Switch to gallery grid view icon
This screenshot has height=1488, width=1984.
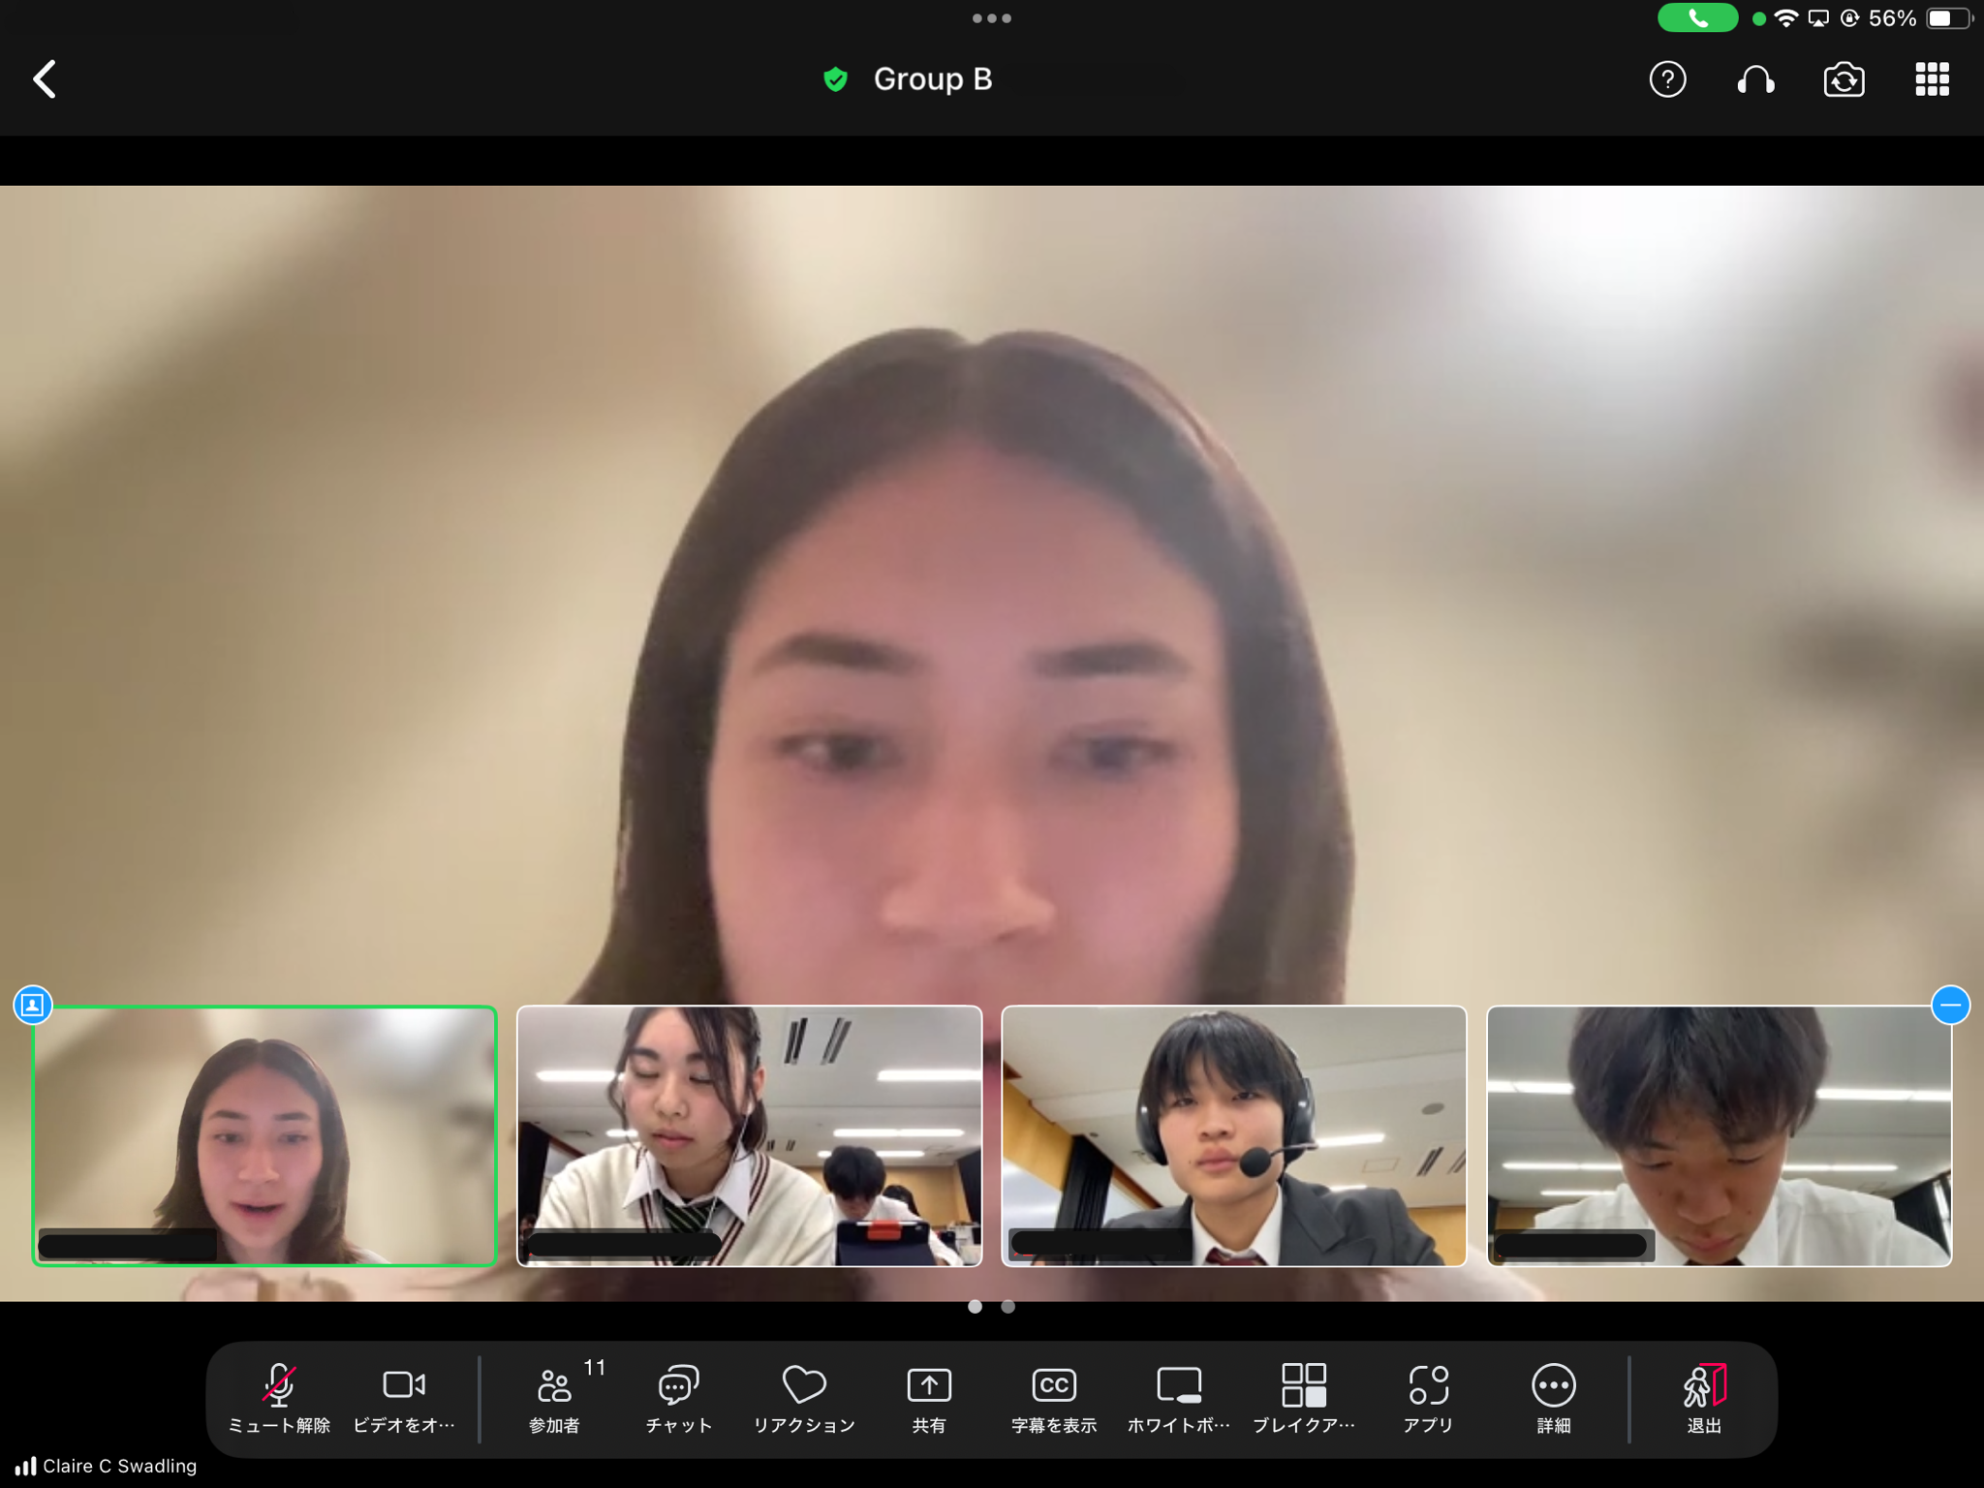[x=1932, y=79]
